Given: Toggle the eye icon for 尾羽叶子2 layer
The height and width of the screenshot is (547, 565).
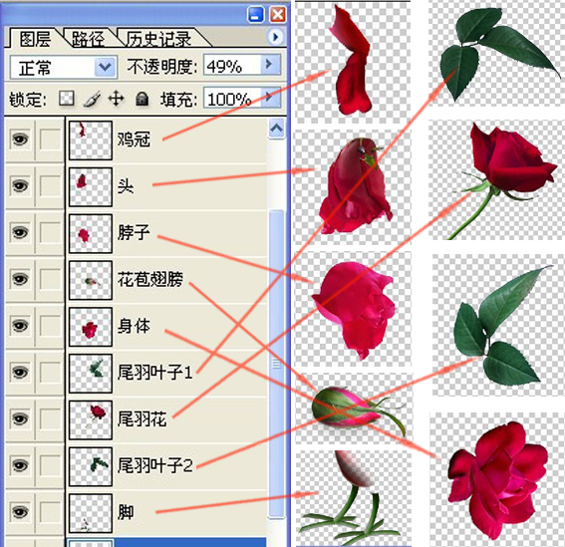Looking at the screenshot, I should [20, 465].
